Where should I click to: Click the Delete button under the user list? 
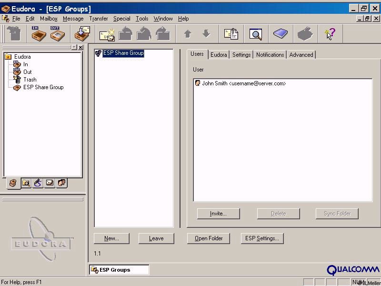coord(279,214)
